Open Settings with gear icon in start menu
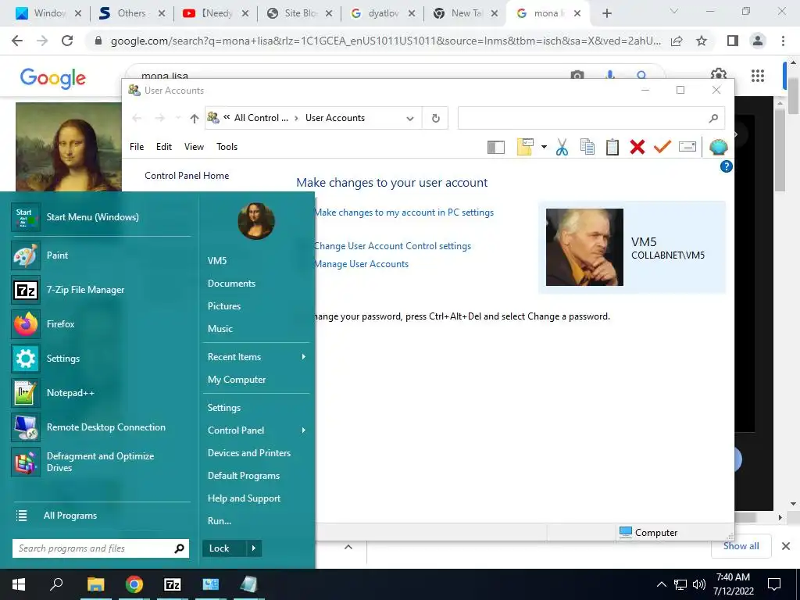Image resolution: width=800 pixels, height=600 pixels. pos(101,359)
